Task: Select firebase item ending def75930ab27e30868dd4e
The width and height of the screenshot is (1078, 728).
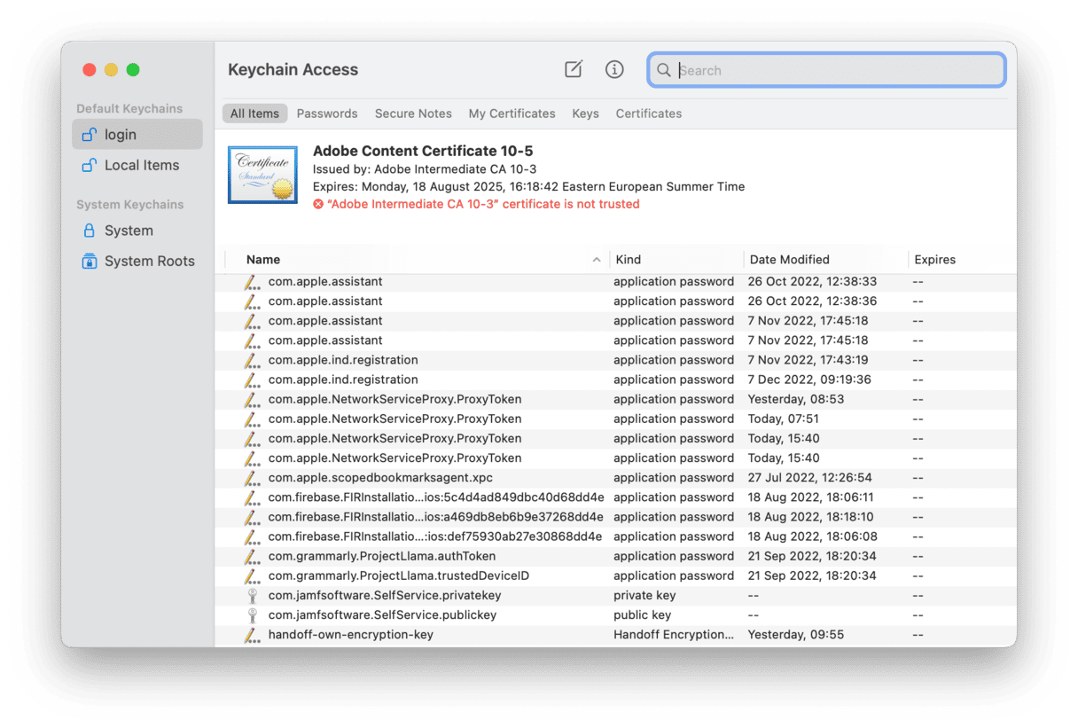Action: point(435,536)
